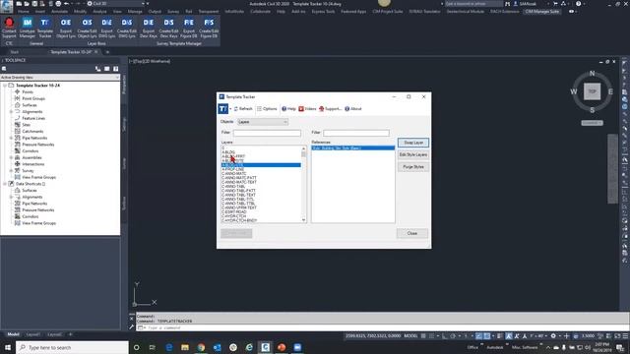Viewport: 630px width, 354px height.
Task: Run Export Desc Keys command
Action: [x=149, y=28]
